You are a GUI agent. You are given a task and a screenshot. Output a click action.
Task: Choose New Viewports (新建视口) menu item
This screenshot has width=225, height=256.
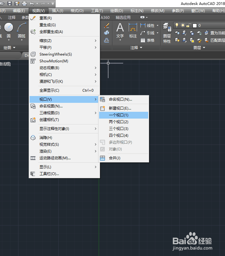124,108
